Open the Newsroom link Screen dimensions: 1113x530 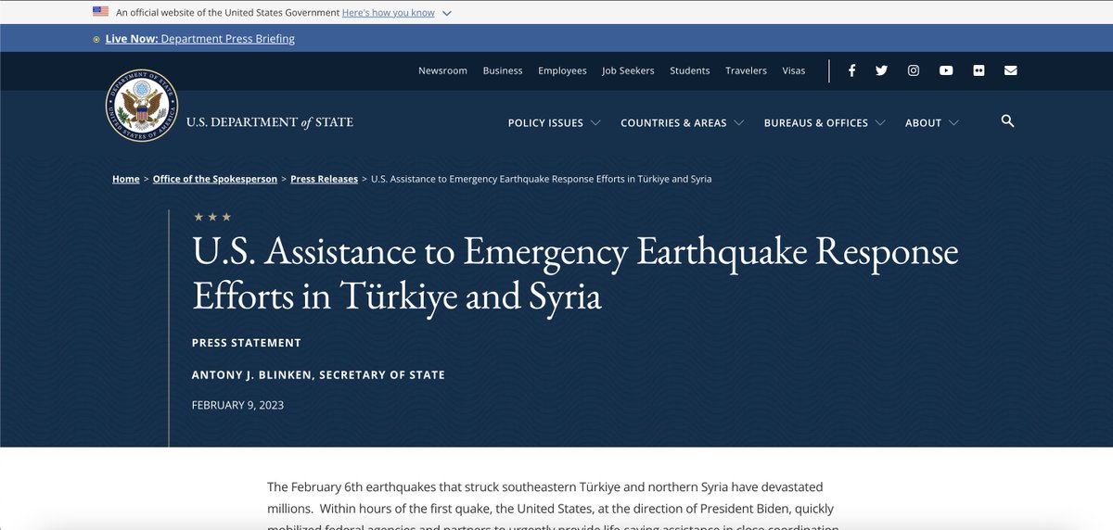(442, 70)
